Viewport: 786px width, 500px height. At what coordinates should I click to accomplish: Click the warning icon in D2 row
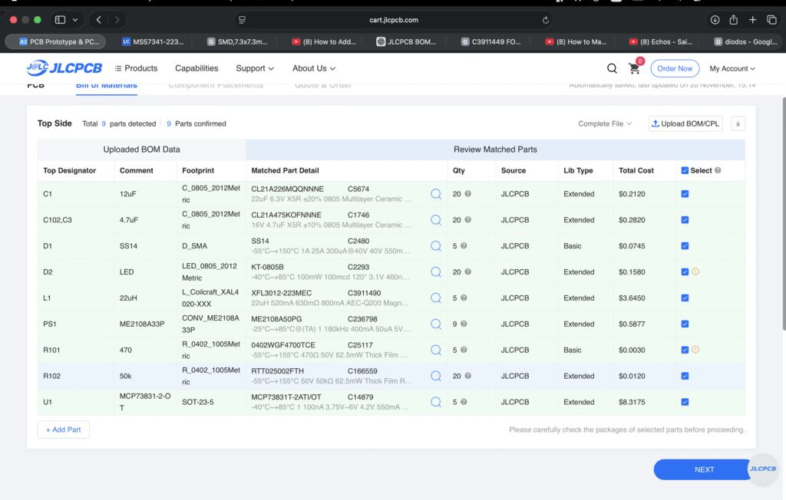(695, 271)
